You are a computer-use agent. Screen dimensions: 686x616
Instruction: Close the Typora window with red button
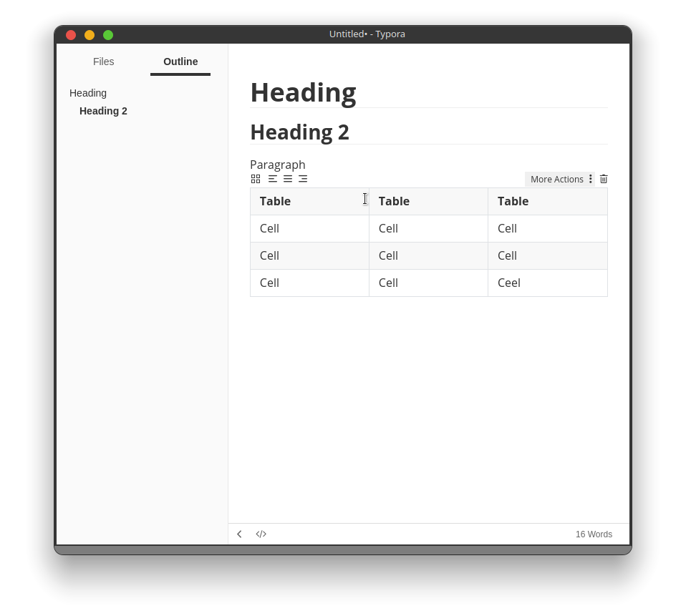[71, 35]
